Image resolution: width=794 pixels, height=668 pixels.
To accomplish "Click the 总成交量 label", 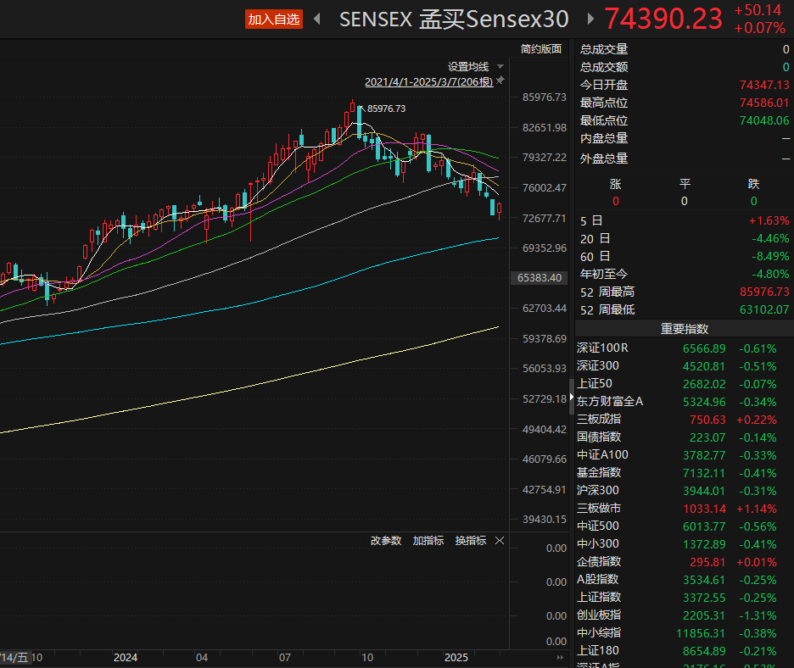I will [x=604, y=49].
